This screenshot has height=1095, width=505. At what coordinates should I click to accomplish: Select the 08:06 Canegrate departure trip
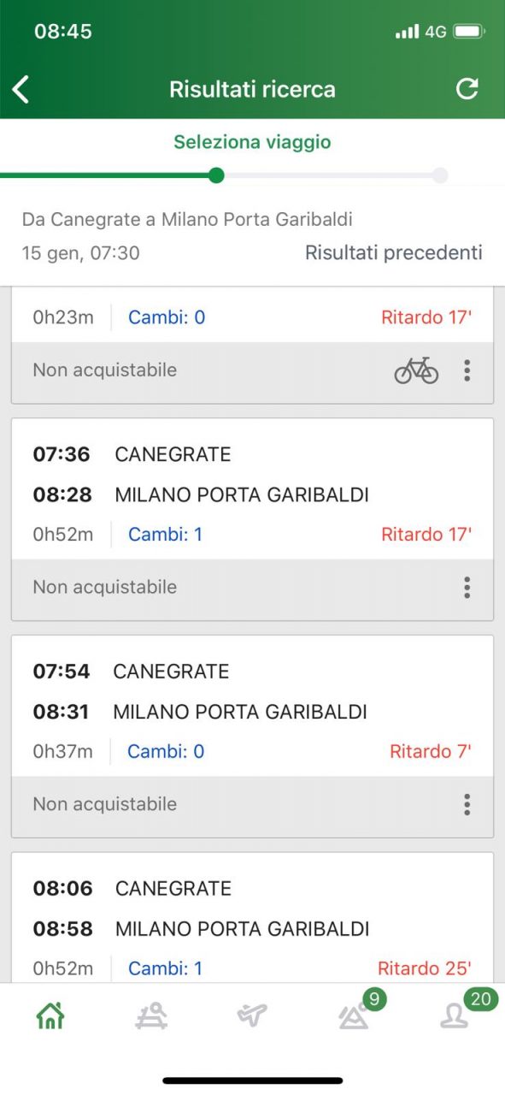coord(252,917)
